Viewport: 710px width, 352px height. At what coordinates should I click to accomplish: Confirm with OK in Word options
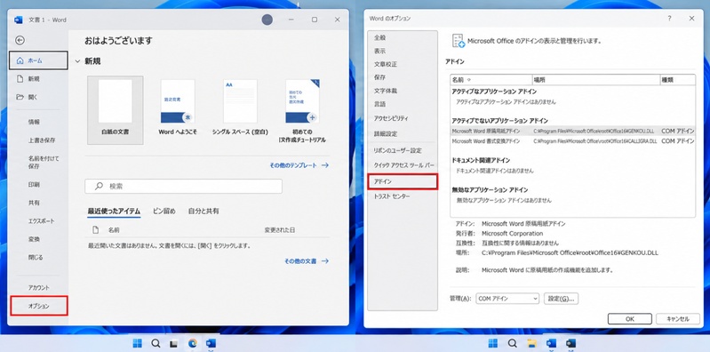pyautogui.click(x=629, y=319)
